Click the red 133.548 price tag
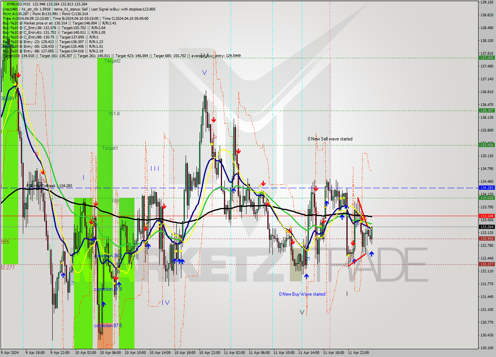This screenshot has height=357, width=496. [x=487, y=216]
